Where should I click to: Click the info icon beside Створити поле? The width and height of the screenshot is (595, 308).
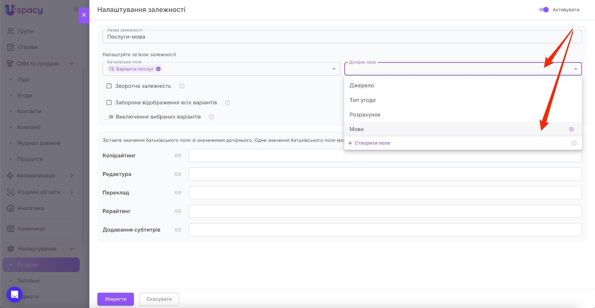click(574, 143)
